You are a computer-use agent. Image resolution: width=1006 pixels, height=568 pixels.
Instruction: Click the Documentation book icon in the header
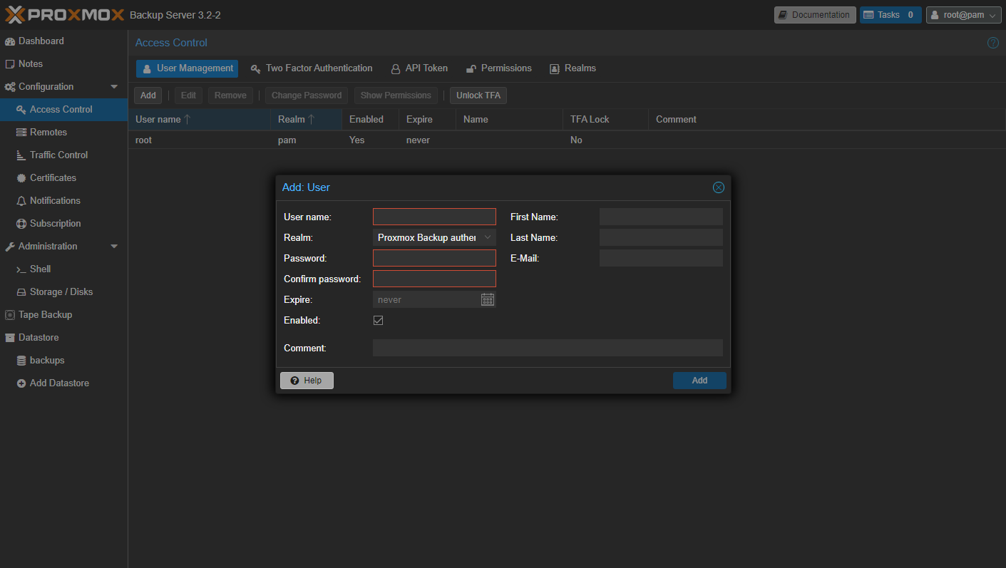pyautogui.click(x=783, y=15)
